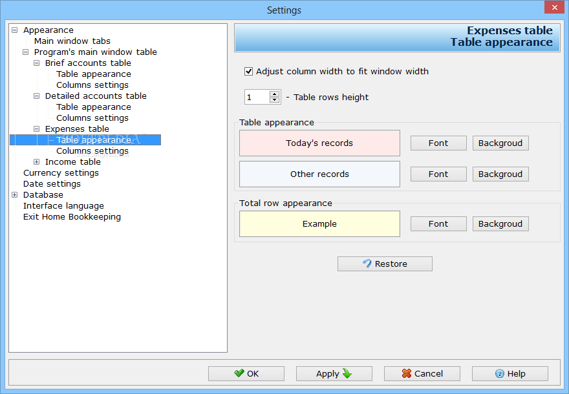The width and height of the screenshot is (569, 394).
Task: Expand the Database tree node
Action: coord(14,195)
